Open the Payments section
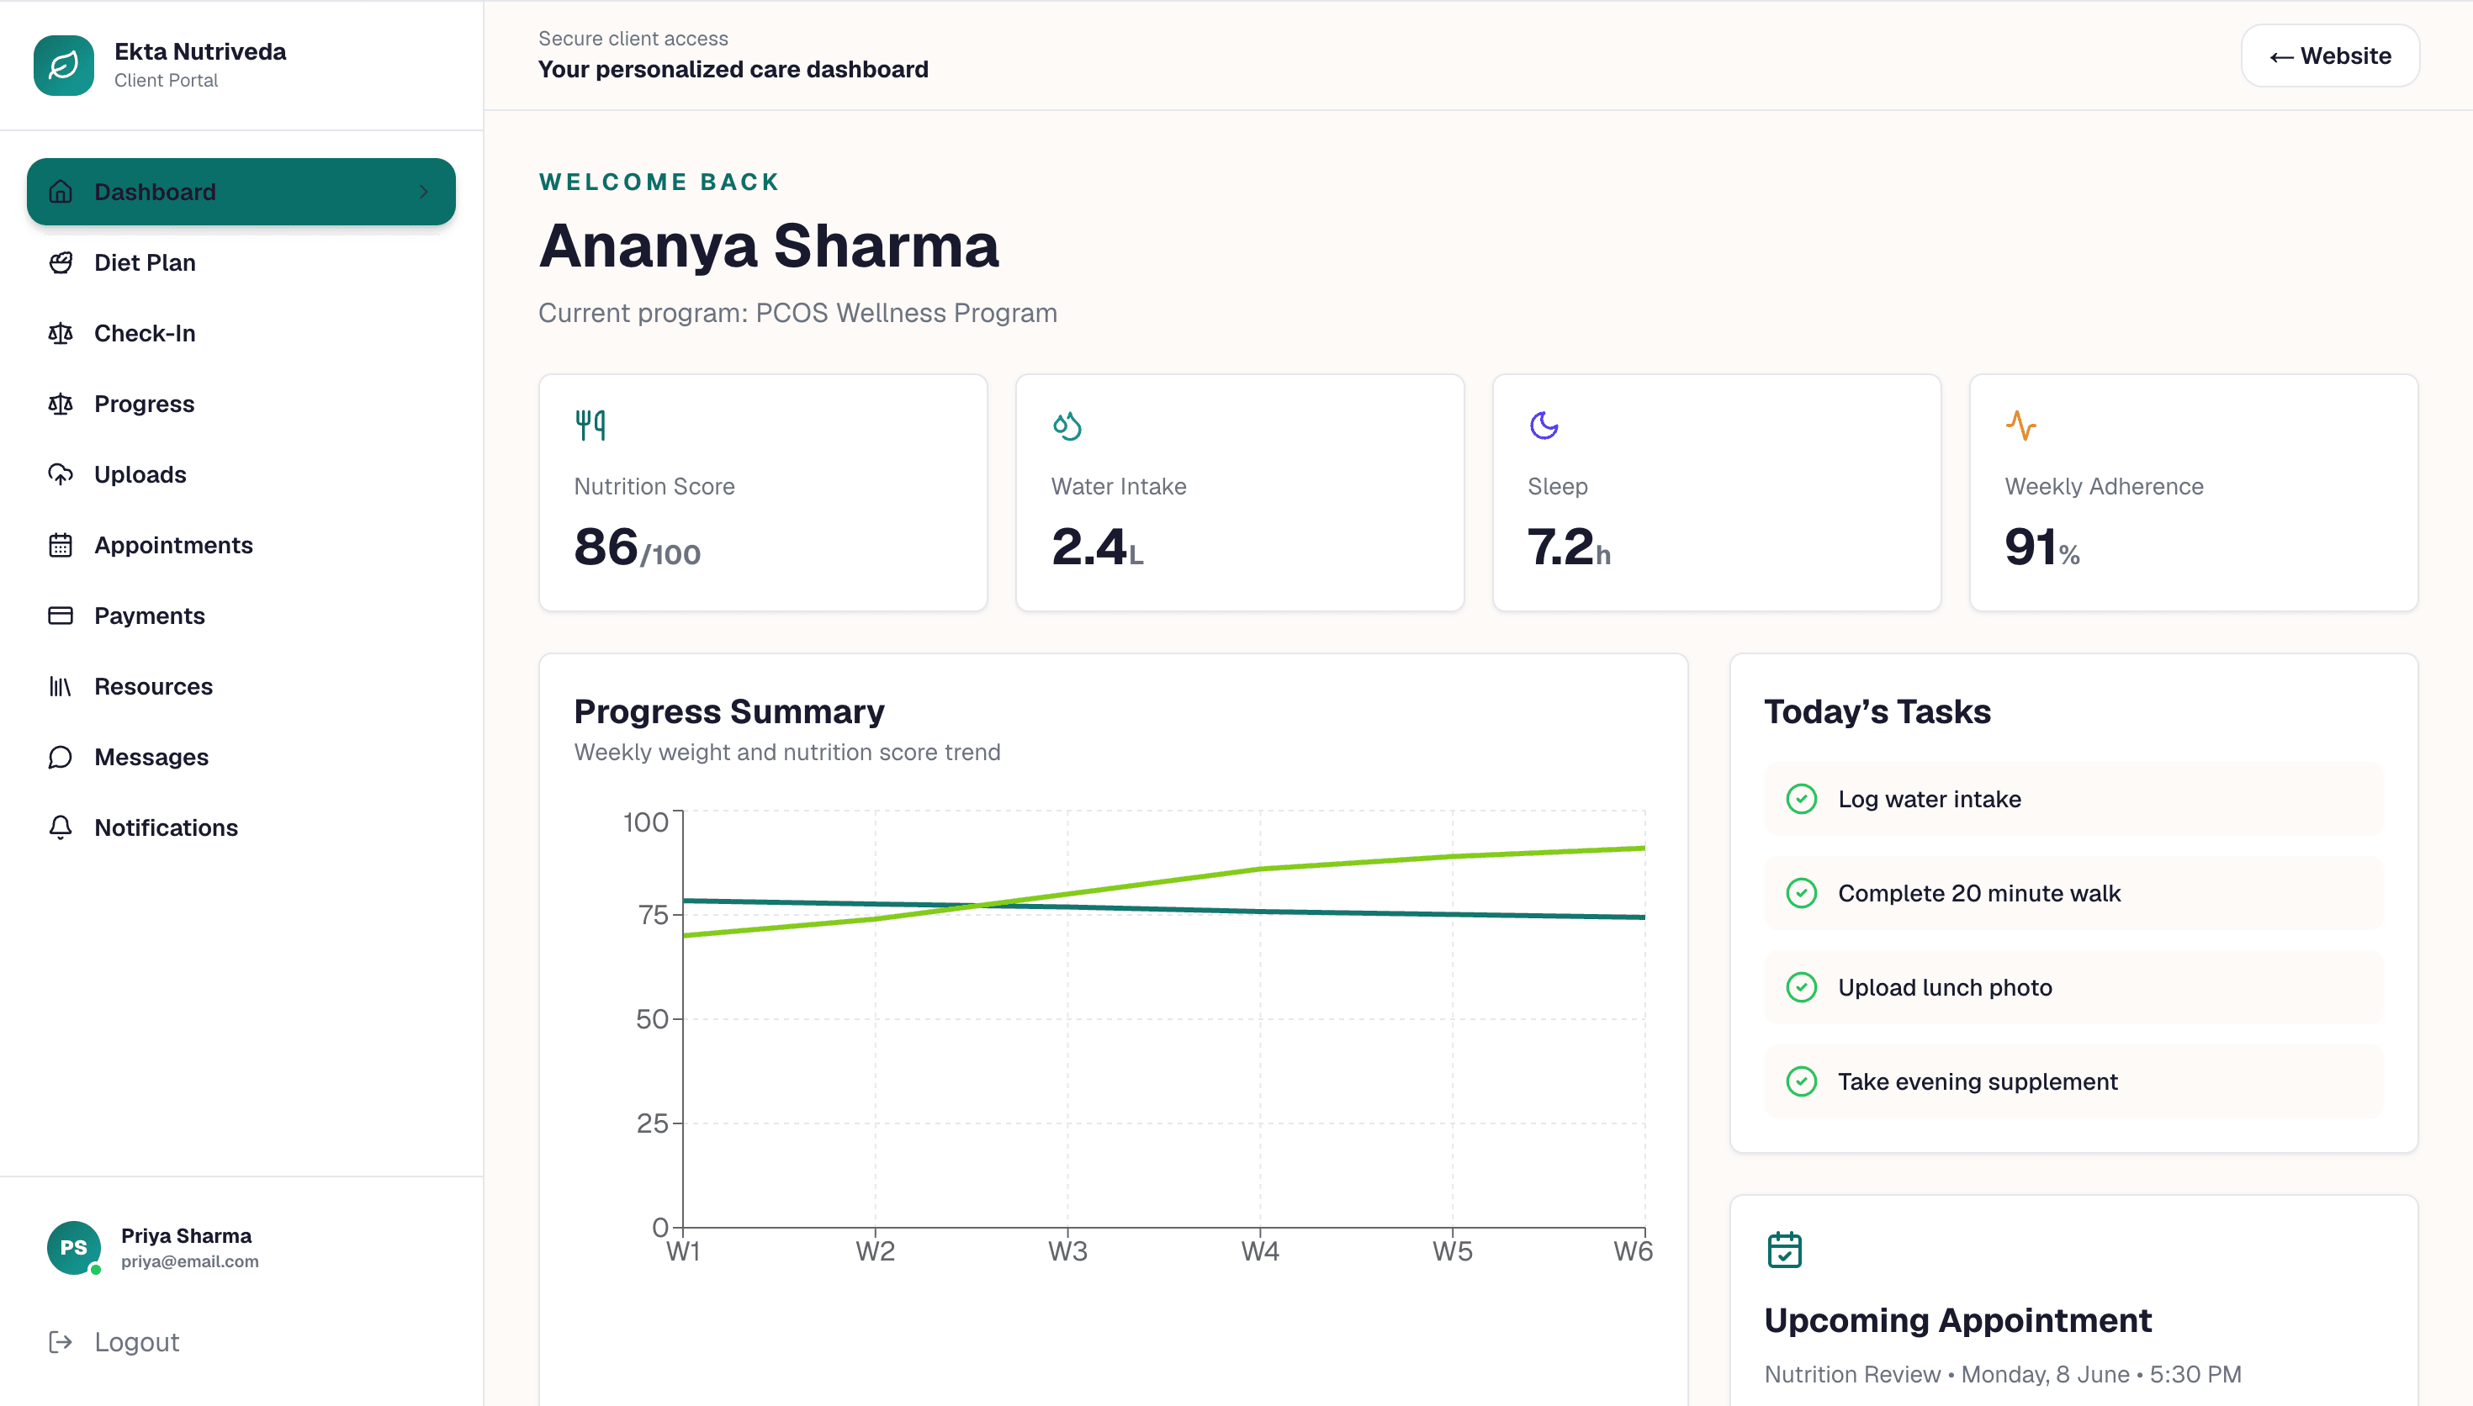This screenshot has height=1406, width=2473. point(241,616)
